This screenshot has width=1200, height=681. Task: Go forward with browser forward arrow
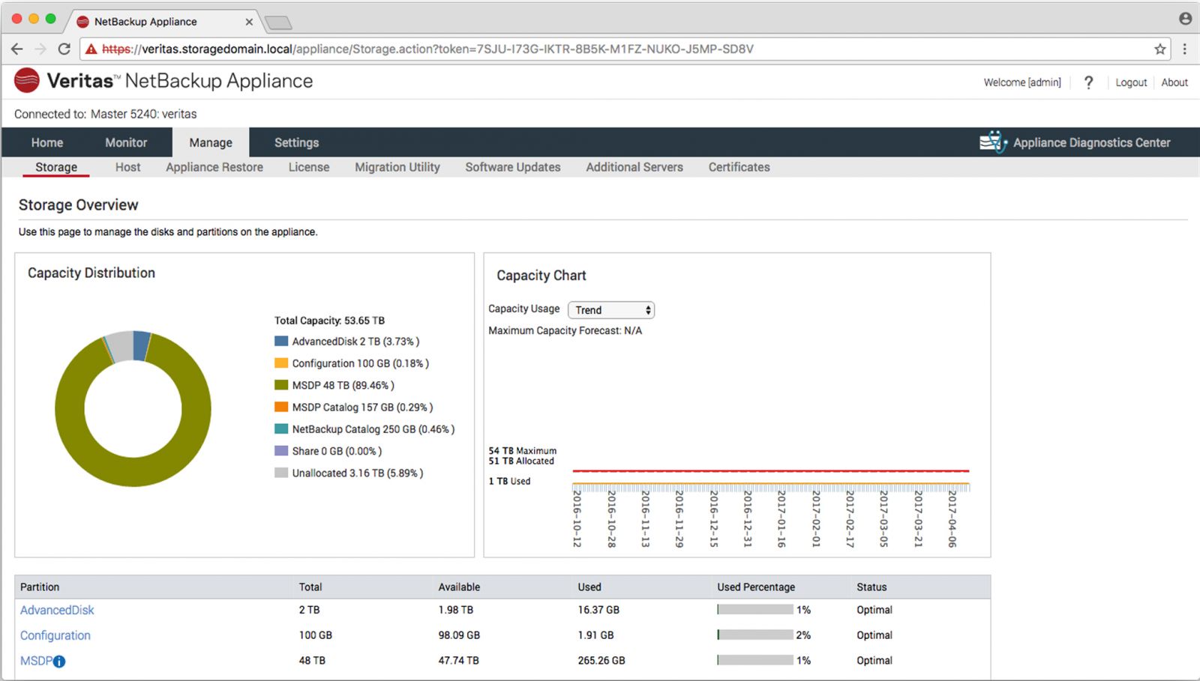click(x=40, y=49)
